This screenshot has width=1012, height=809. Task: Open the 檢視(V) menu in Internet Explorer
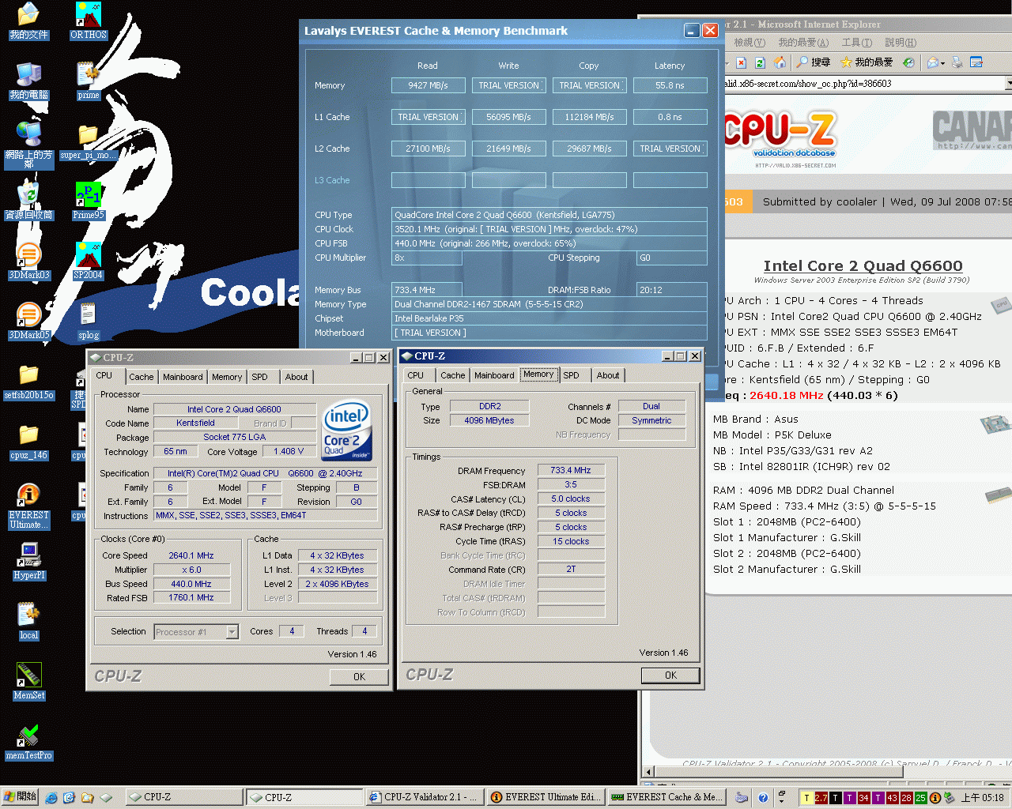coord(750,43)
